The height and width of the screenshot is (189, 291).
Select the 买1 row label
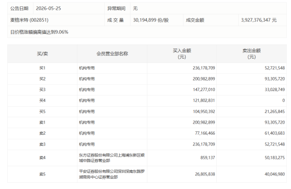click(x=42, y=68)
